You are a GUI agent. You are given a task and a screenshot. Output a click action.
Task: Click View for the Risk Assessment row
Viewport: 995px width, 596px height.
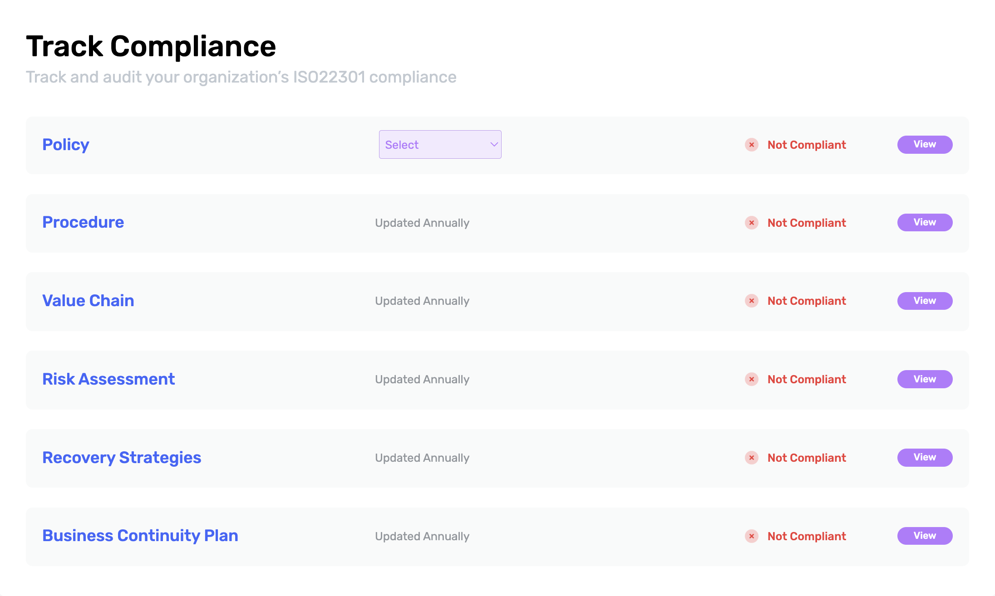coord(925,379)
